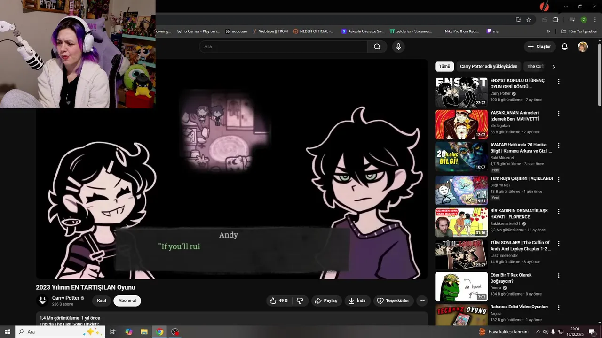Viewport: 602px width, 338px height.
Task: Open Hava kalitesi tahmini weather widget
Action: [x=503, y=332]
